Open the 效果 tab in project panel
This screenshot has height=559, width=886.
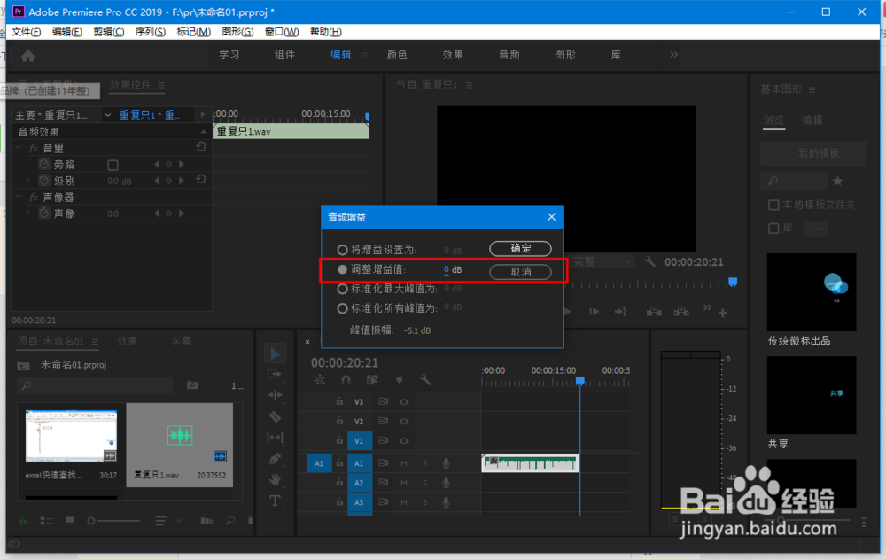tap(128, 341)
